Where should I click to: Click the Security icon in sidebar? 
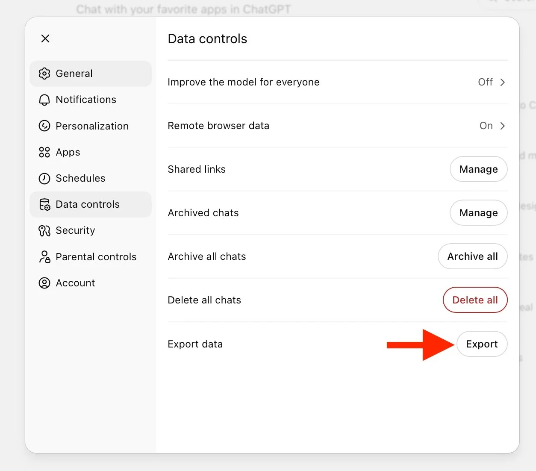pyautogui.click(x=44, y=231)
